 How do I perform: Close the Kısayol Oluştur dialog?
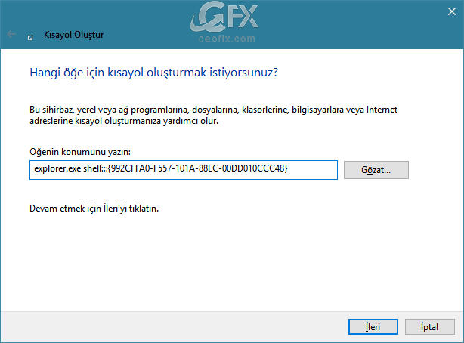452,11
